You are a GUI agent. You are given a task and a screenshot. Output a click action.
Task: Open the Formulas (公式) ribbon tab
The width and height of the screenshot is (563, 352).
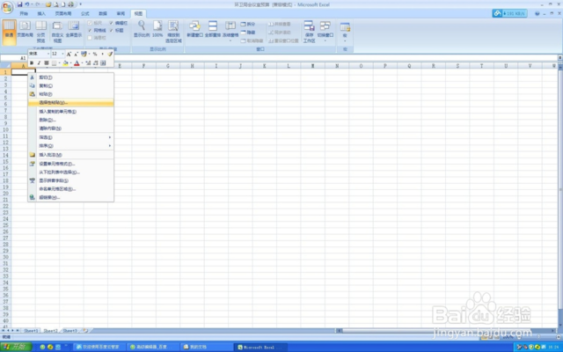85,14
